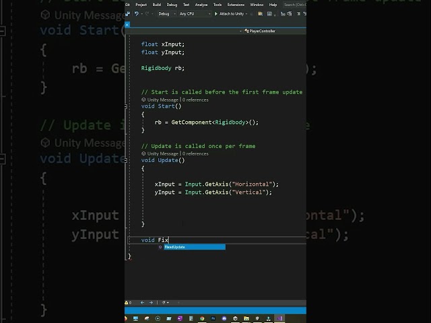
Task: Click the Search box in title bar
Action: point(295,5)
